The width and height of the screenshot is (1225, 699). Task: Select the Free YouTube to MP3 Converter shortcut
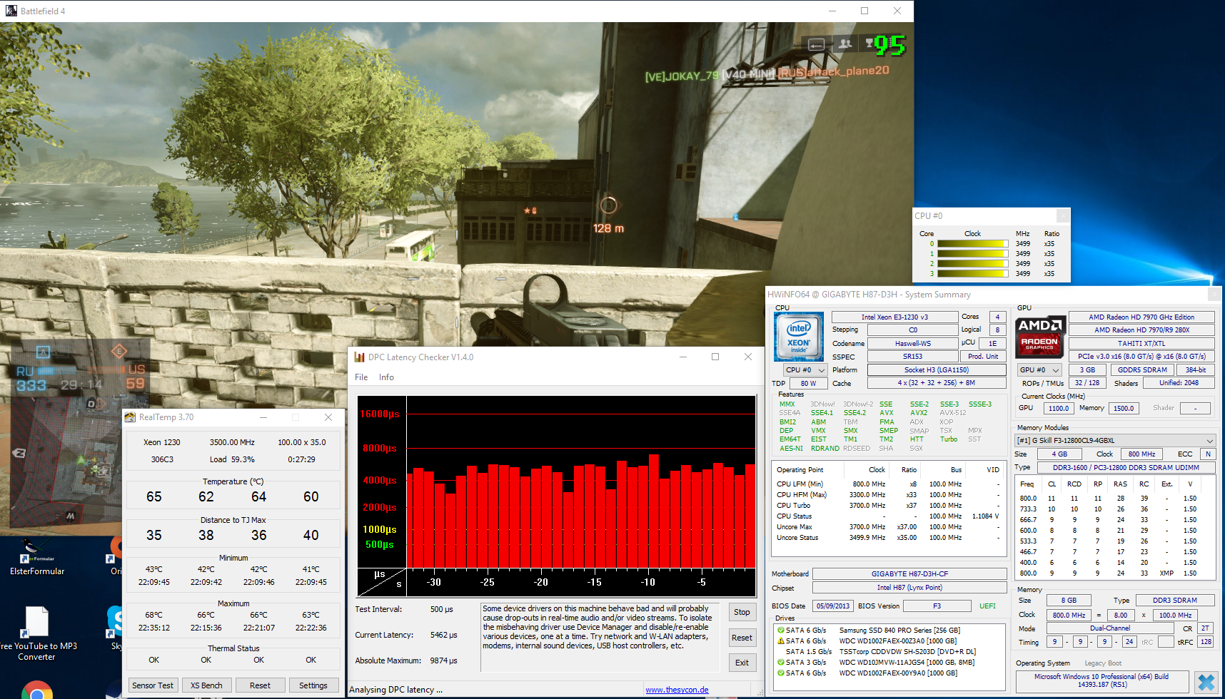[x=37, y=633]
